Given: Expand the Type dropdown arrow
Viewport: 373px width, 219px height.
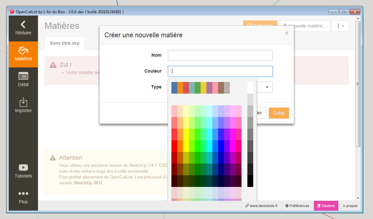Looking at the screenshot, I should [267, 87].
